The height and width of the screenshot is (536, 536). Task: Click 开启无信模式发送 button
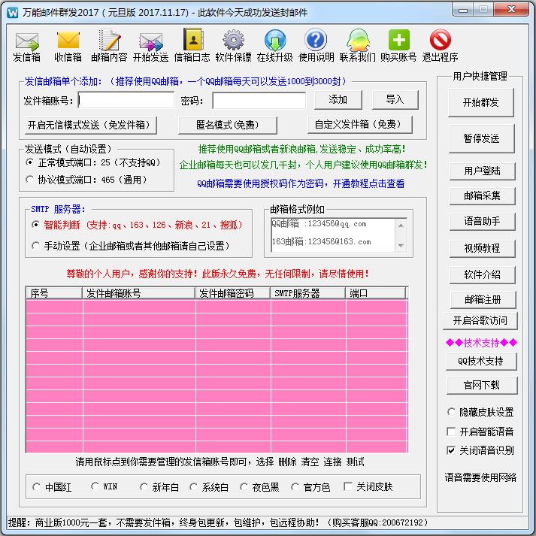91,125
